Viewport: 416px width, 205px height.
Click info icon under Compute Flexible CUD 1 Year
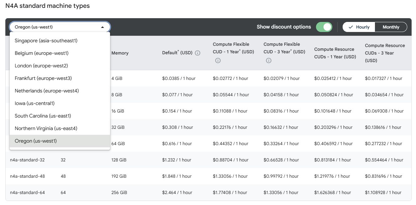tap(218, 60)
